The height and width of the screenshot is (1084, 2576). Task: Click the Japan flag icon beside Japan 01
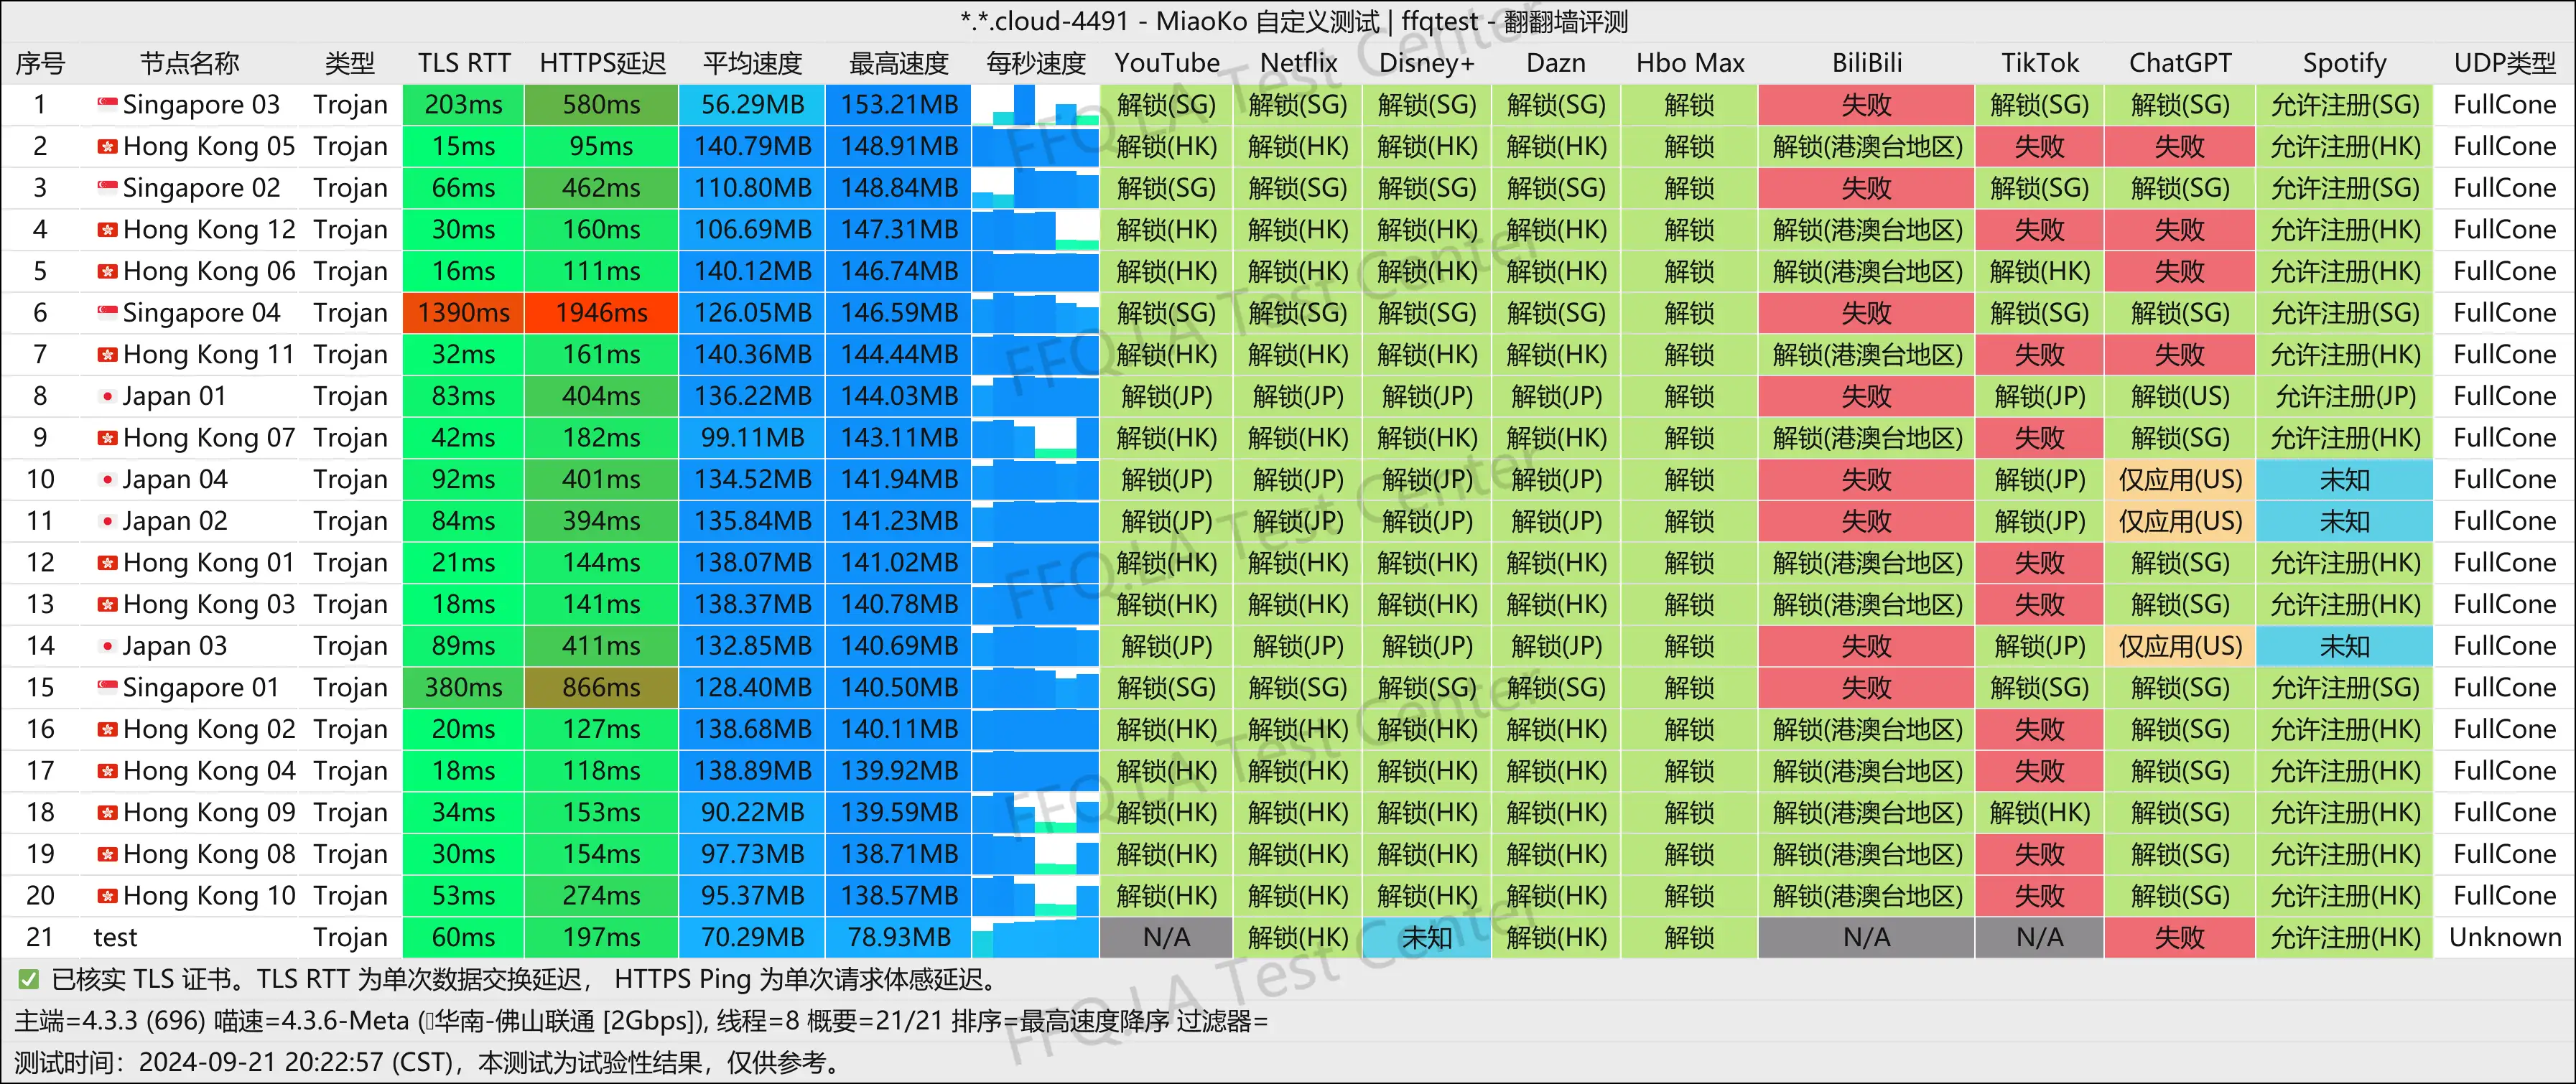[107, 396]
